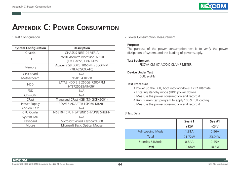Click the 'CPU board' row label
The height and width of the screenshot is (169, 240).
[x=30, y=74]
